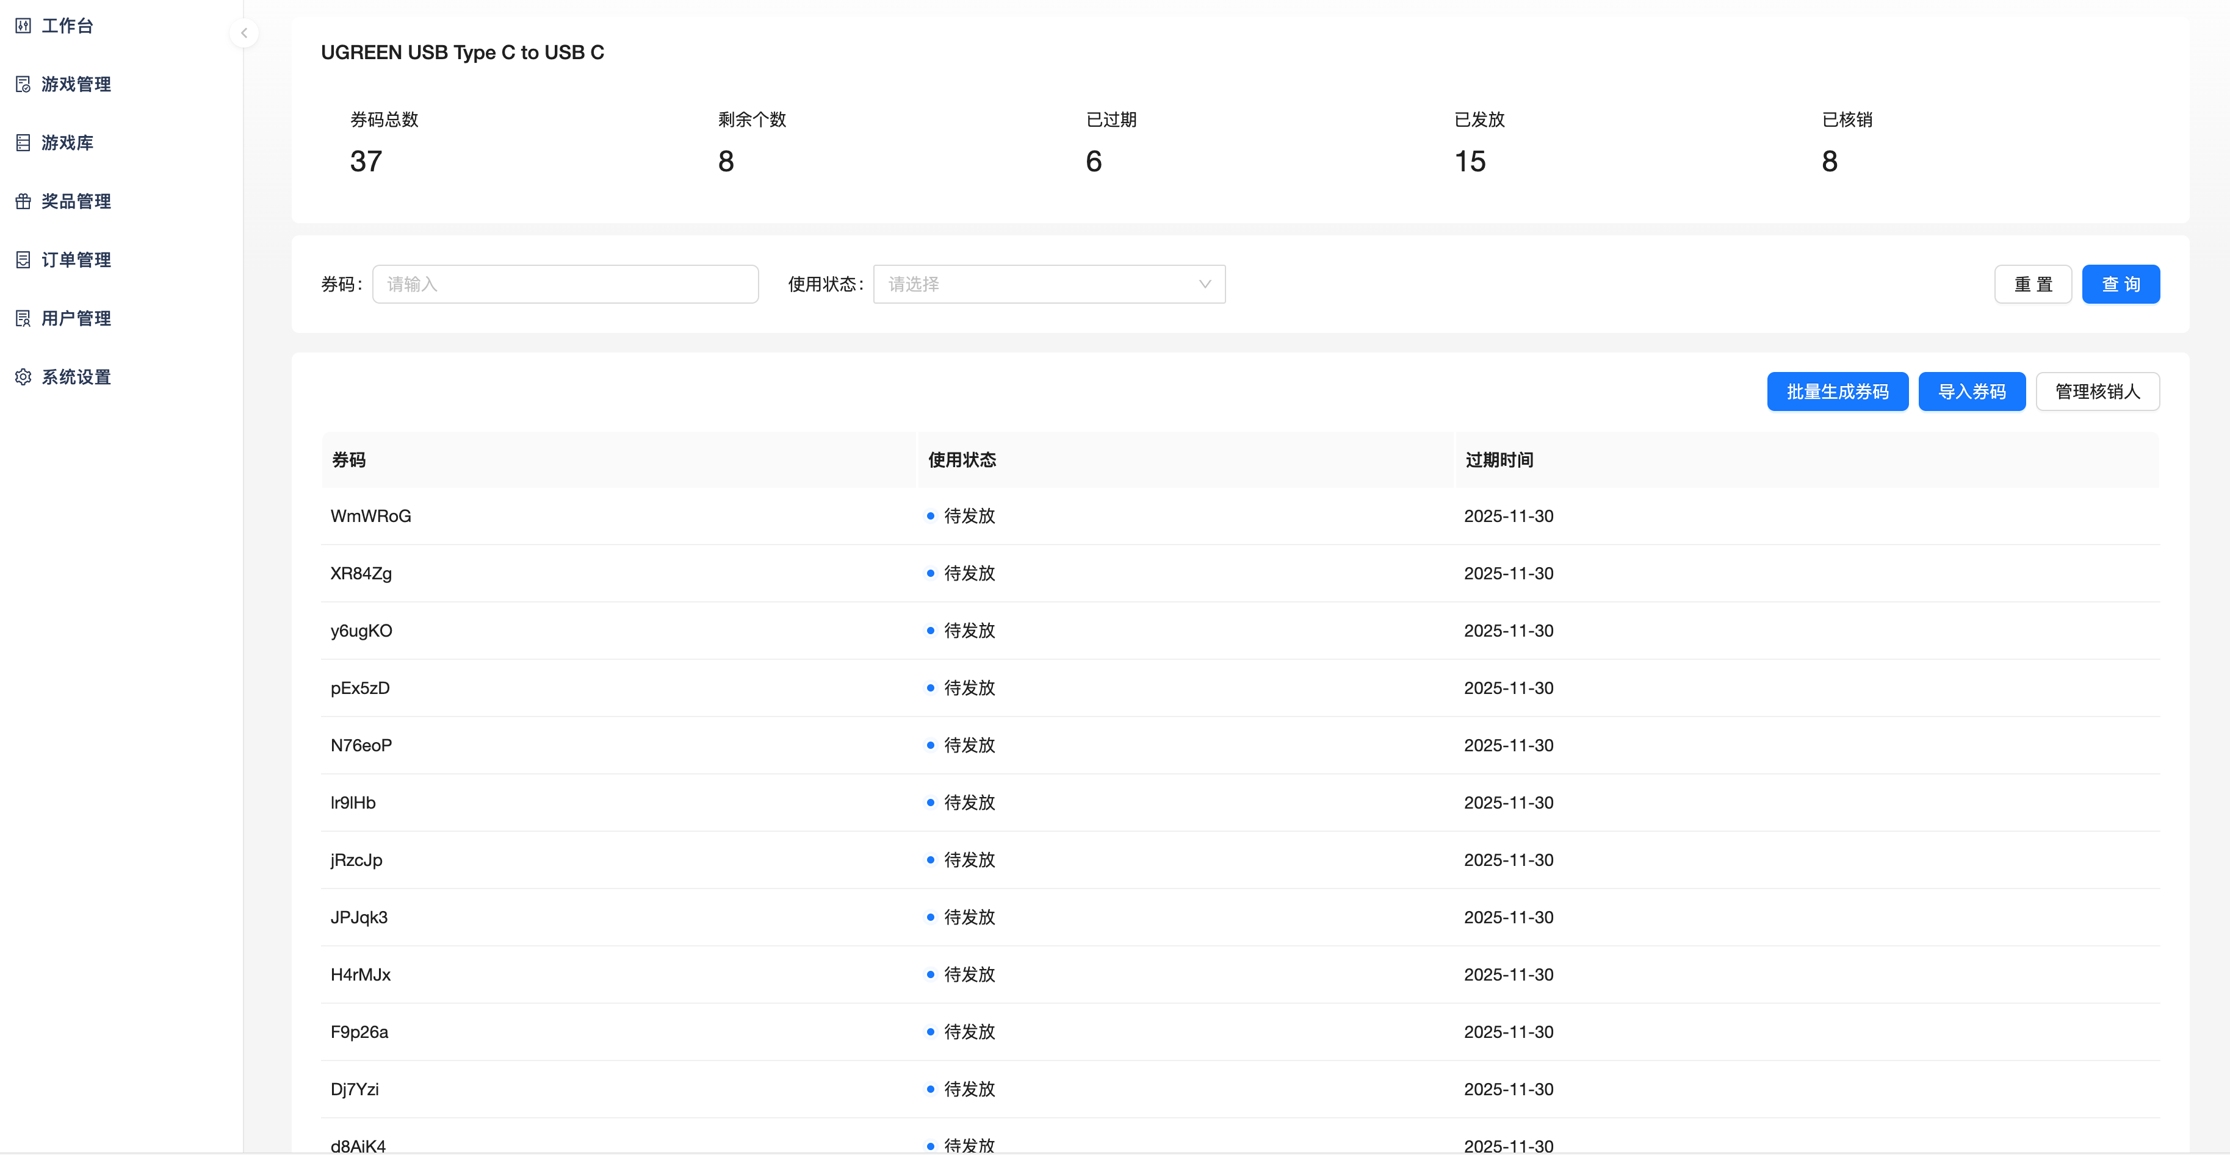Viewport: 2230px width, 1155px height.
Task: Click the expiry date in H4rMJx row
Action: point(1508,975)
